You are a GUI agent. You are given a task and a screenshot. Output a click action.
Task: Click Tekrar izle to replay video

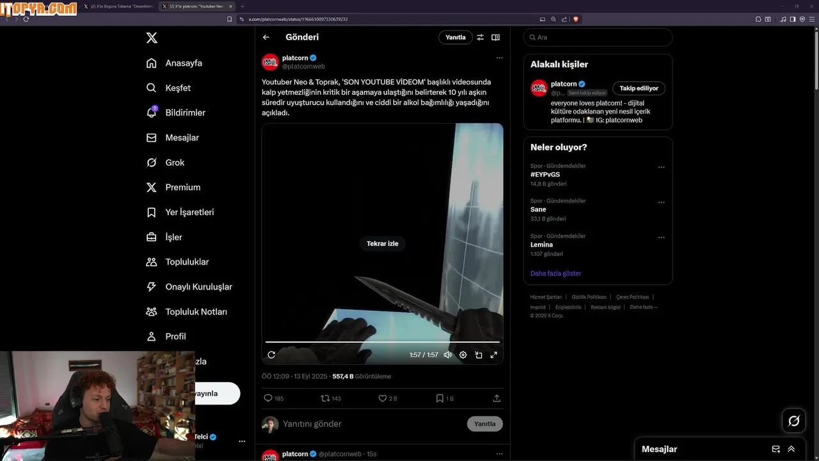point(383,243)
